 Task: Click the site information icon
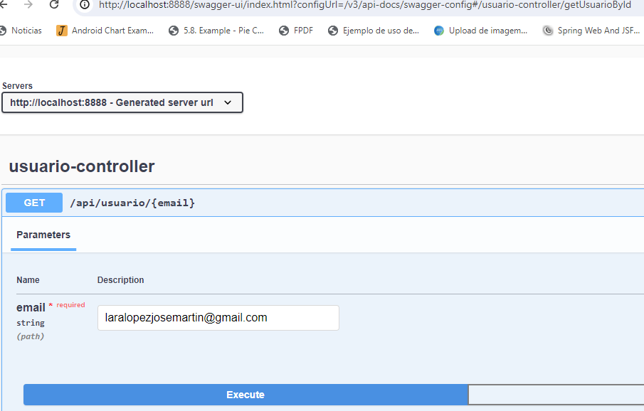pos(85,5)
